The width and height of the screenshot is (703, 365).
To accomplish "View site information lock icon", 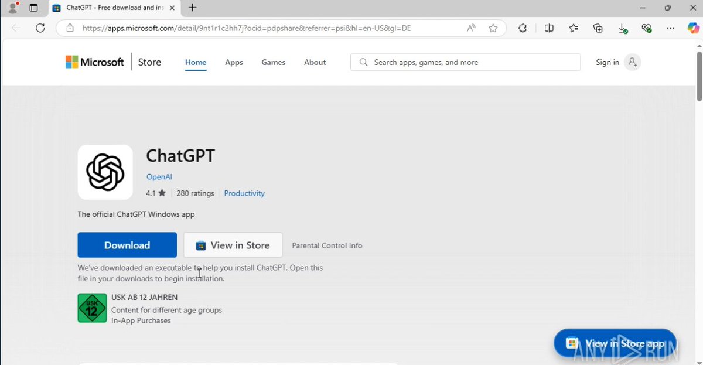I will [70, 28].
